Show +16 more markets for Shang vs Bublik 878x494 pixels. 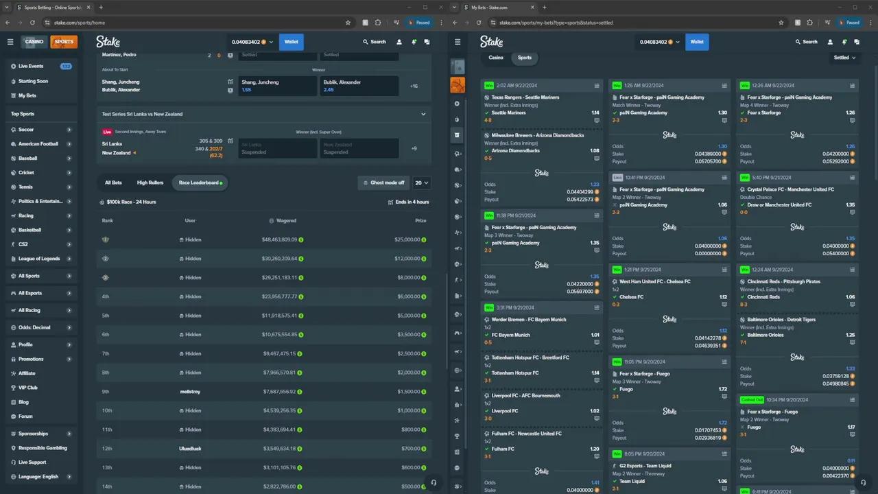[414, 86]
